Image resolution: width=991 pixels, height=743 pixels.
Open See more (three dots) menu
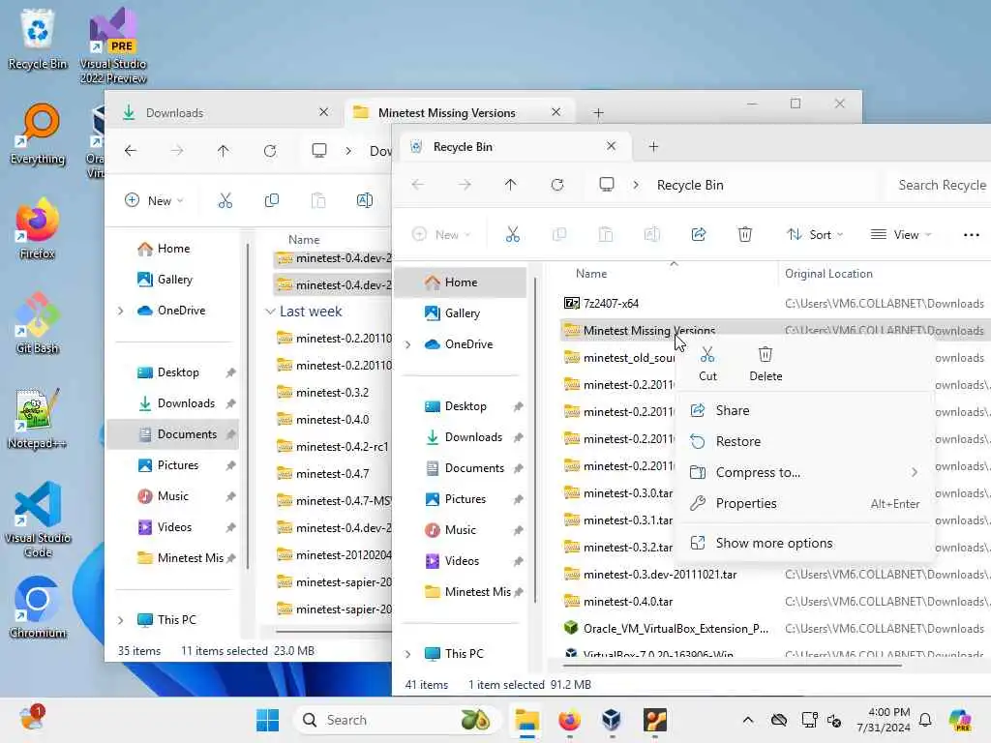point(971,234)
